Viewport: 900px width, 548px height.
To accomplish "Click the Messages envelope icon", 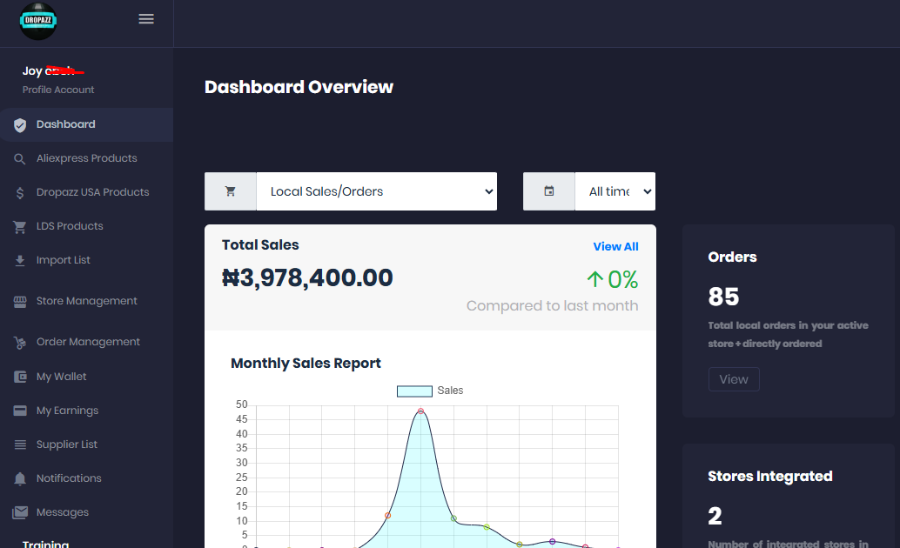I will (x=20, y=513).
